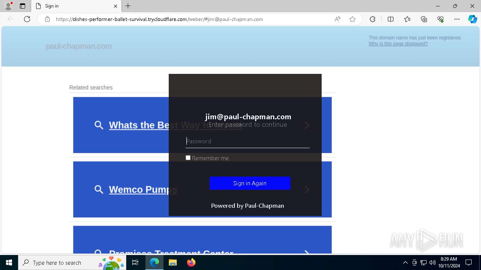481x270 pixels.
Task: Click jim@paul-chapman.com email text
Action: [248, 117]
